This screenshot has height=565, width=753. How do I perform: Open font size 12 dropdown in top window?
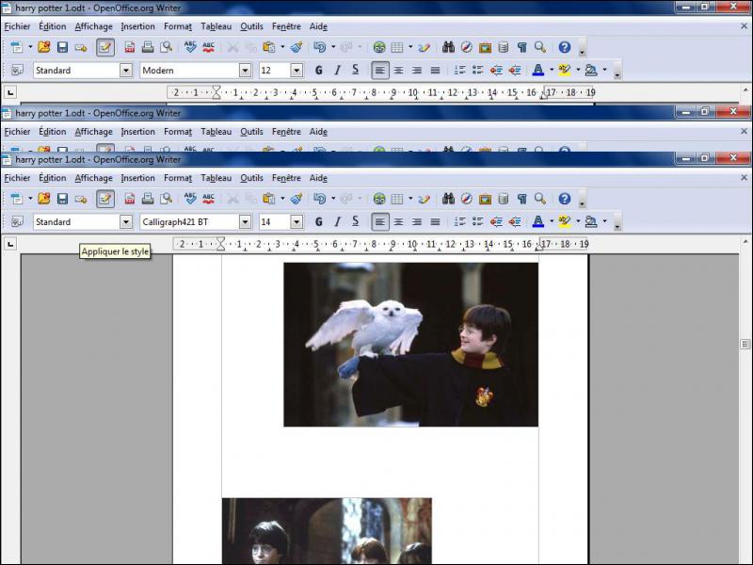(296, 71)
